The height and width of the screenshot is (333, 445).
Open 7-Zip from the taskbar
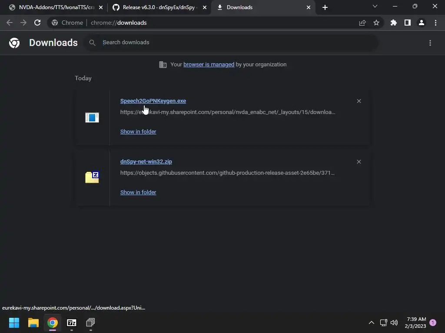72,323
